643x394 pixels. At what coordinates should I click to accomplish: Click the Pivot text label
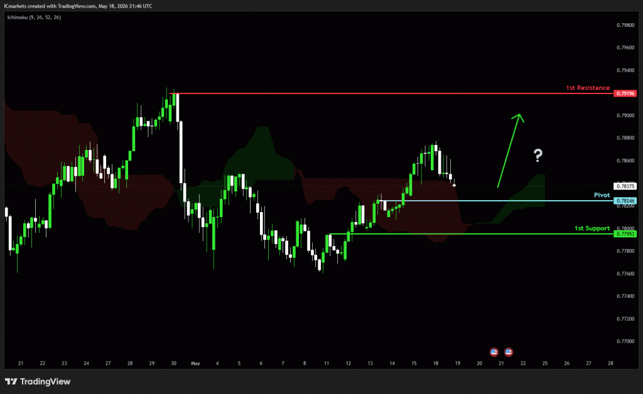point(602,195)
